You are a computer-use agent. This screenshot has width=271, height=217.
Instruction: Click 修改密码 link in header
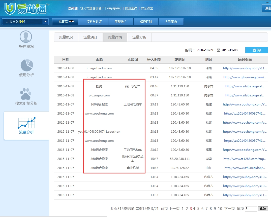point(131,8)
